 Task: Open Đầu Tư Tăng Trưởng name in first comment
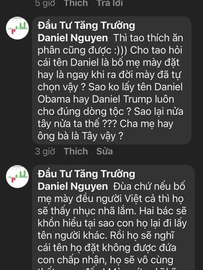(86, 26)
